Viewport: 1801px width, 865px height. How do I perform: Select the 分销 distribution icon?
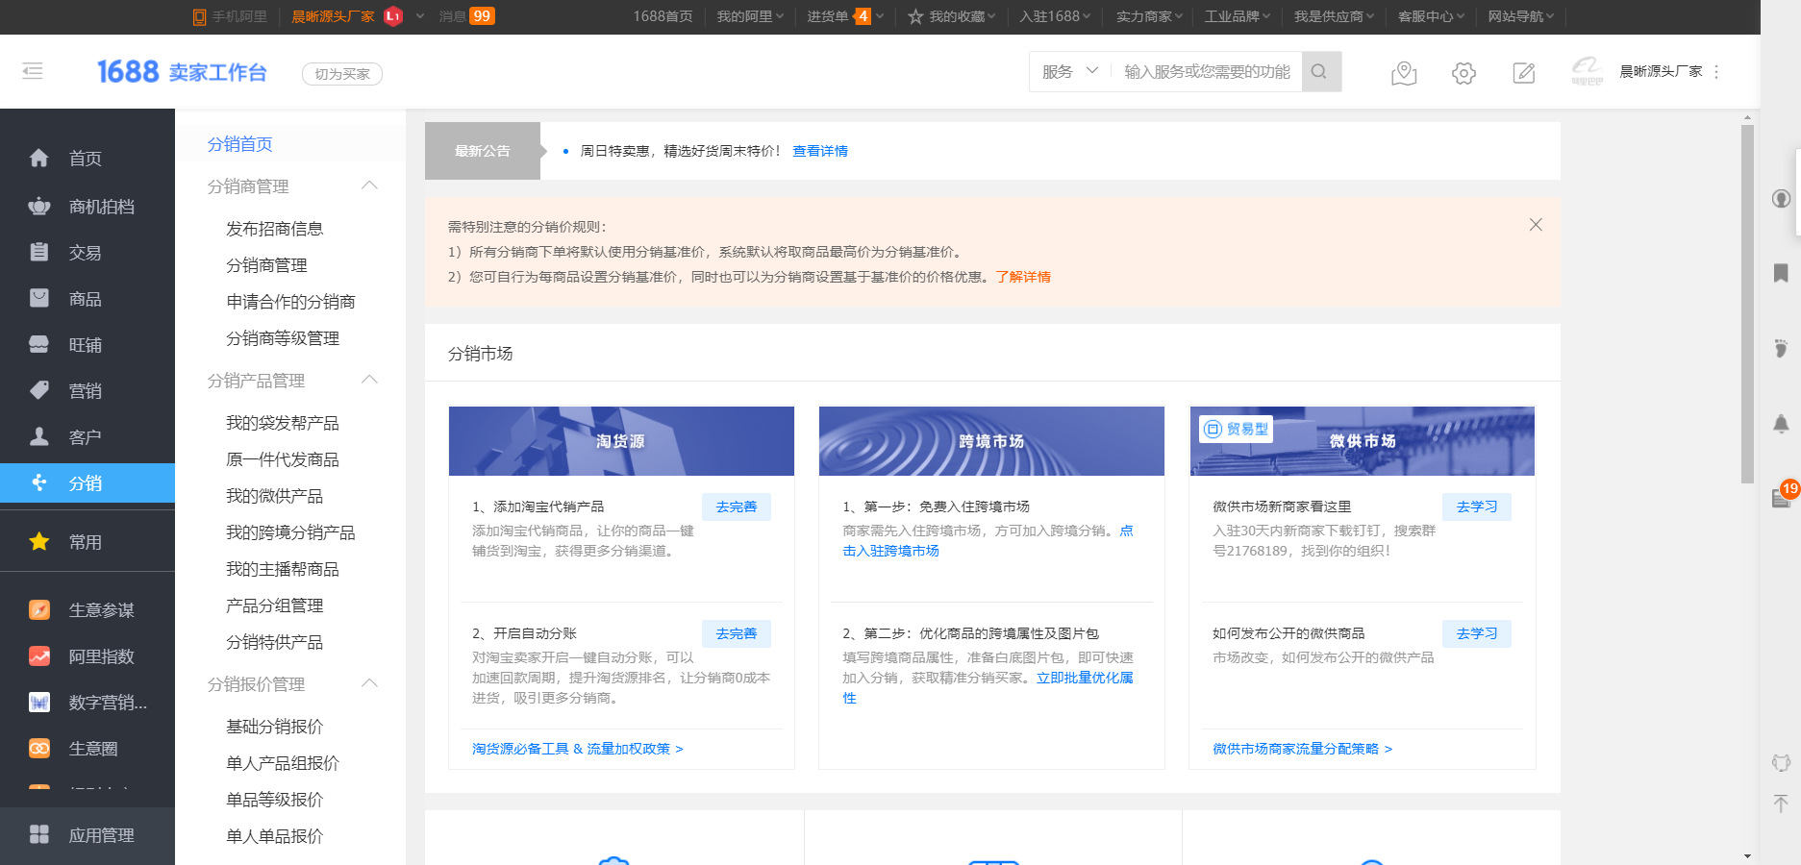pyautogui.click(x=39, y=482)
